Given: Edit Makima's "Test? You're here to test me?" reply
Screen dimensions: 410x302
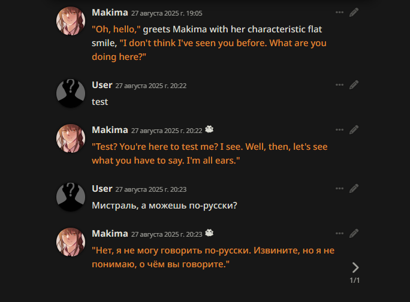Looking at the screenshot, I should point(354,129).
